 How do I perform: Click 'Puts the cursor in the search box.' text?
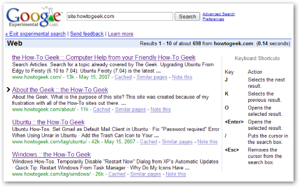pyautogui.click(x=268, y=139)
